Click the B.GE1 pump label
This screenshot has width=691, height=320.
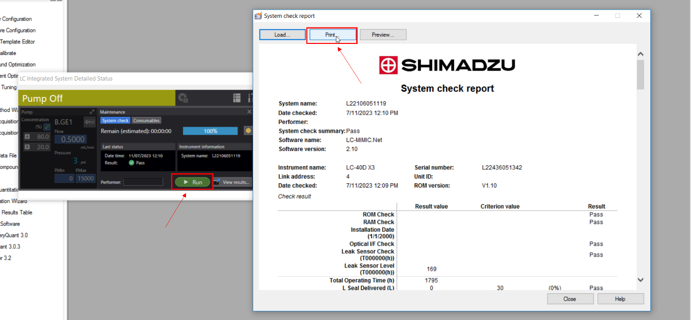[x=63, y=122]
